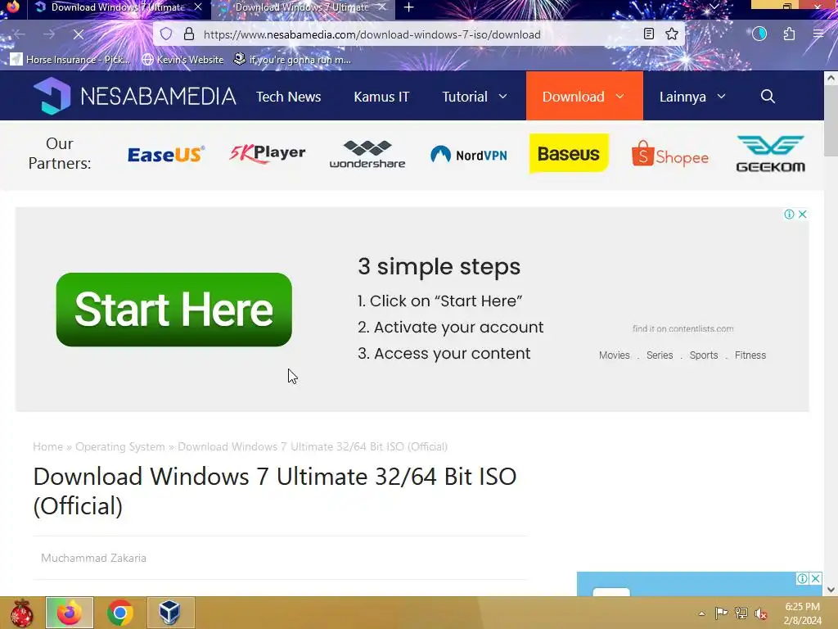
Task: Open network tray icon
Action: (x=741, y=613)
